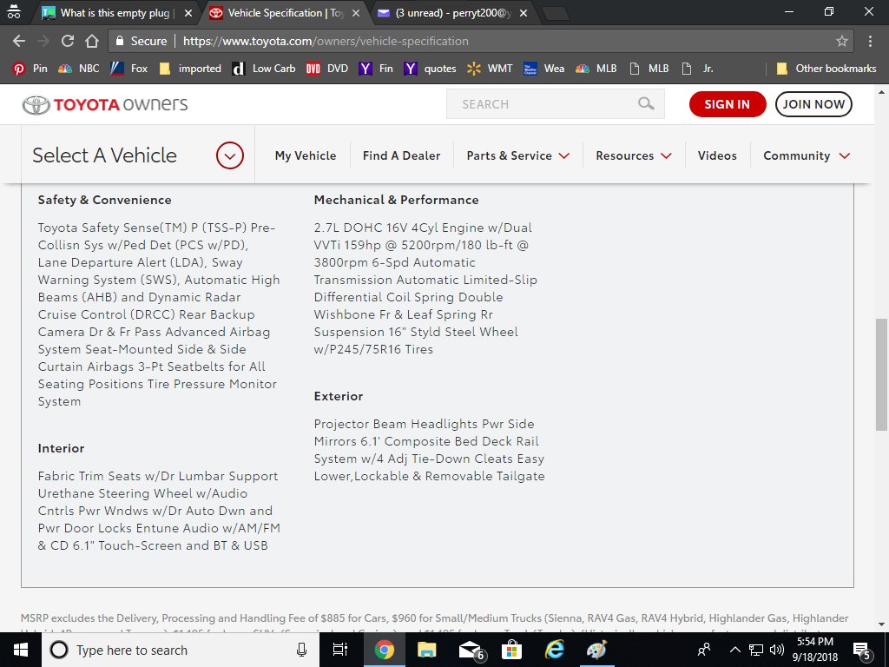Open the Videos menu item

pyautogui.click(x=717, y=155)
